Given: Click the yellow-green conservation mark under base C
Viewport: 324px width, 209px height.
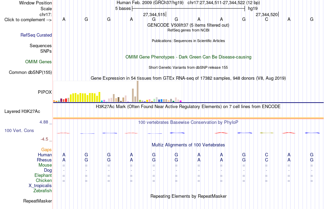Looking at the screenshot, I should pyautogui.click(x=267, y=133).
